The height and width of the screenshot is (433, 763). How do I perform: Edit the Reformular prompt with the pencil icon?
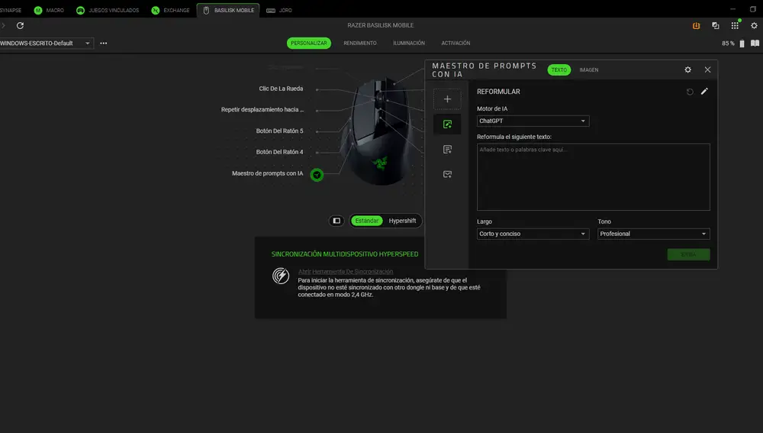pyautogui.click(x=704, y=91)
